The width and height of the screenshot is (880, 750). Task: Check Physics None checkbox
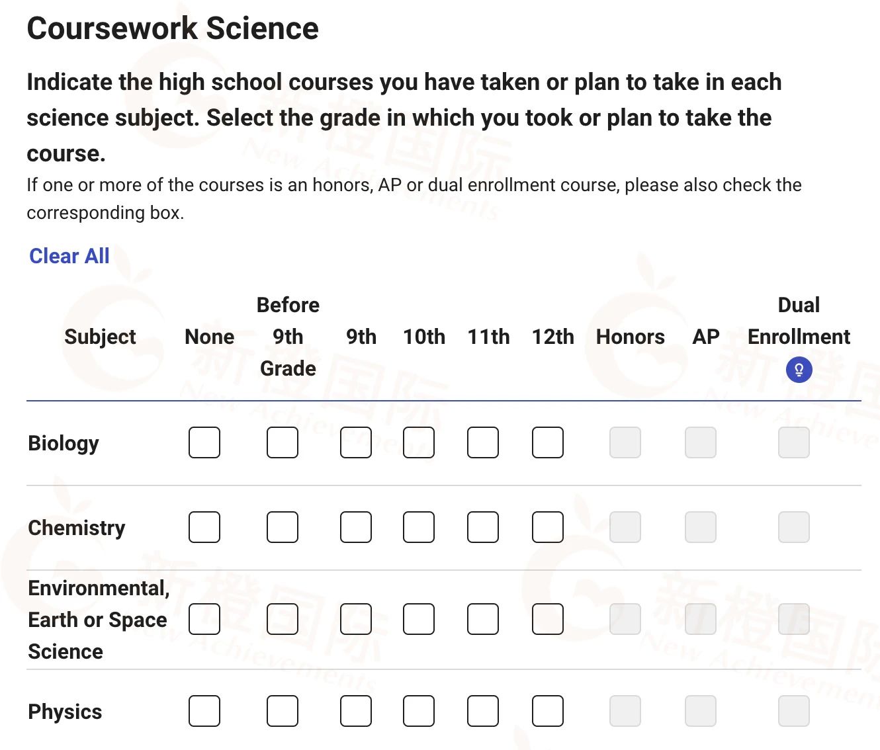[x=204, y=711]
